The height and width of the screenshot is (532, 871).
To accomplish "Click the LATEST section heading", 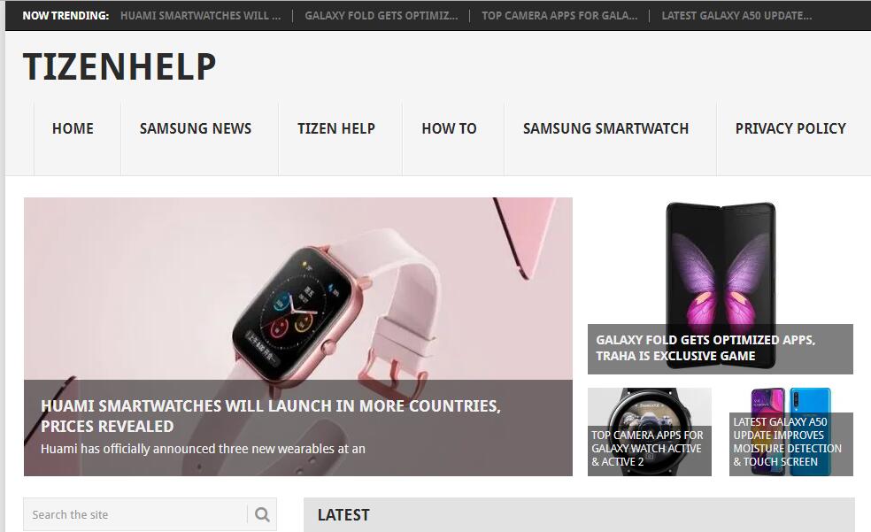I will click(343, 515).
